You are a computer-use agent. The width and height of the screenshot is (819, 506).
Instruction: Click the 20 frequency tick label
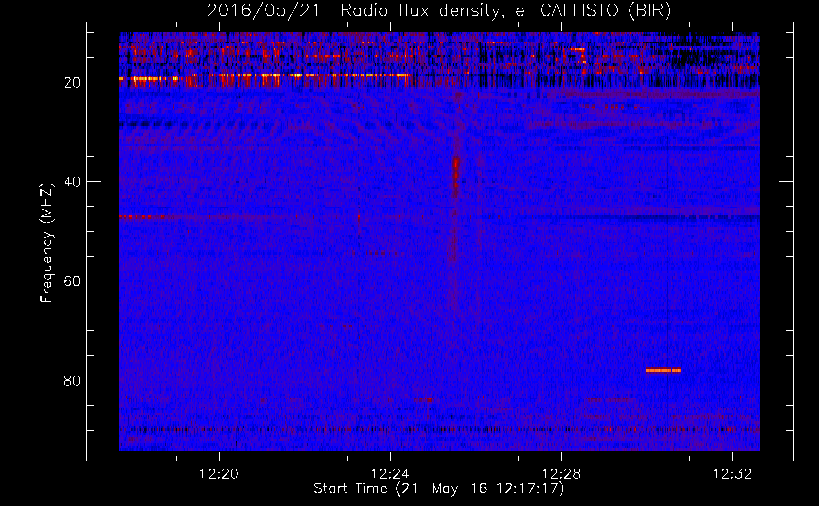click(x=72, y=82)
